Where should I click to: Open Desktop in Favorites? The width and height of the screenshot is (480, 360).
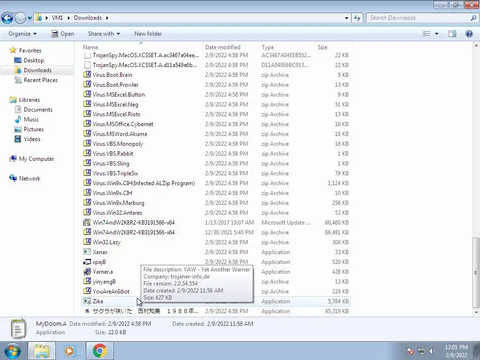34,60
